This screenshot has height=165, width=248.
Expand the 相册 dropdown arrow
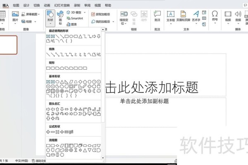pyautogui.click(x=35, y=21)
